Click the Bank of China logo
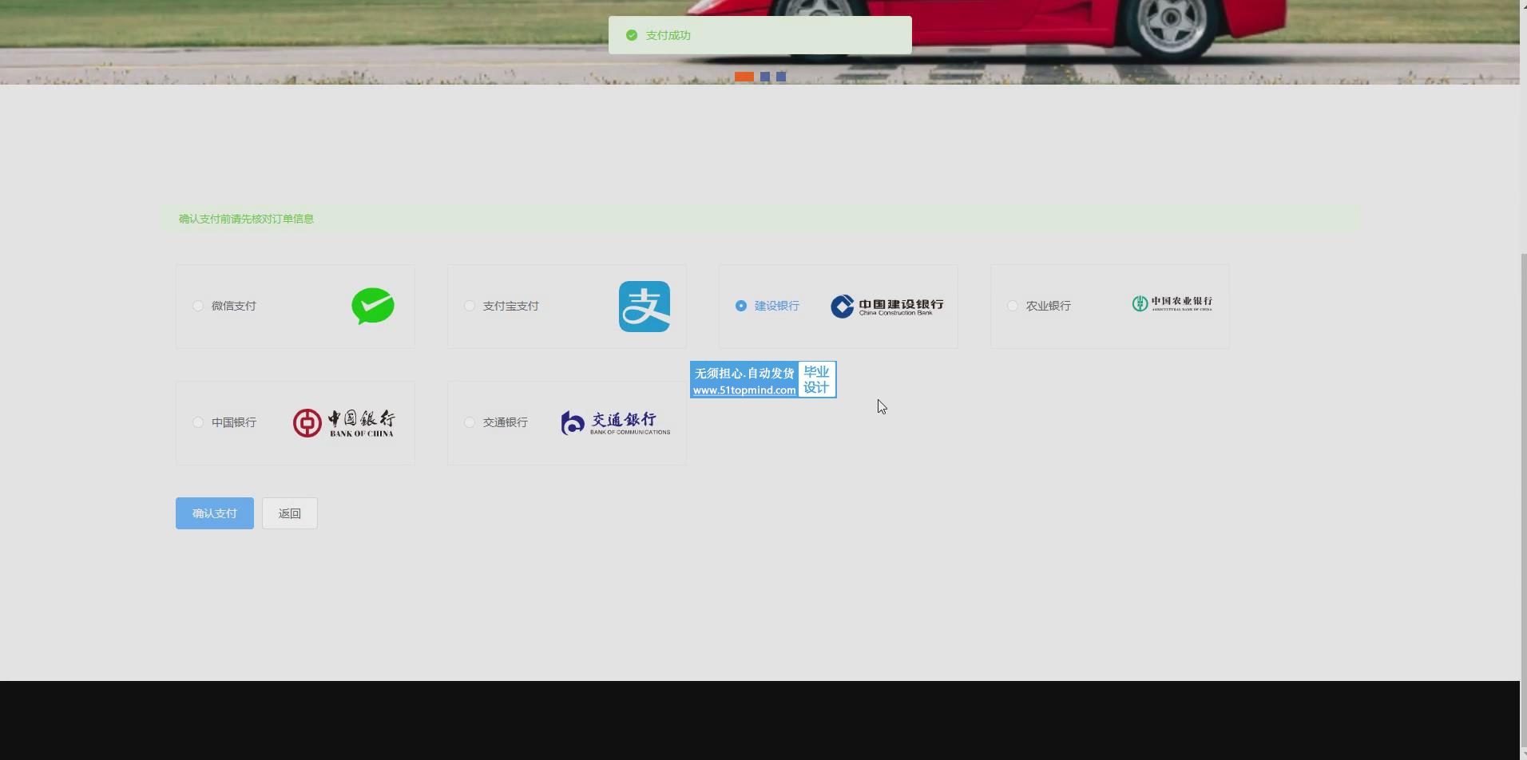The image size is (1527, 760). 343,423
